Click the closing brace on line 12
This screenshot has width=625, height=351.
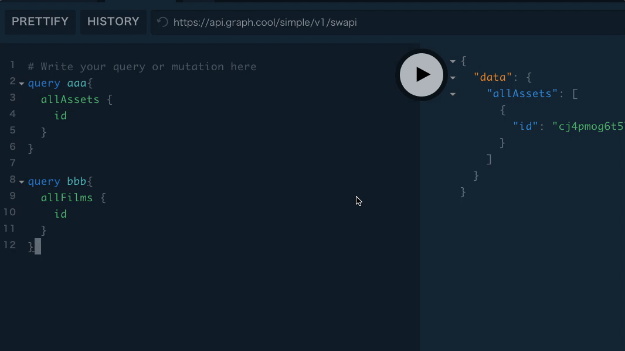[x=30, y=246]
